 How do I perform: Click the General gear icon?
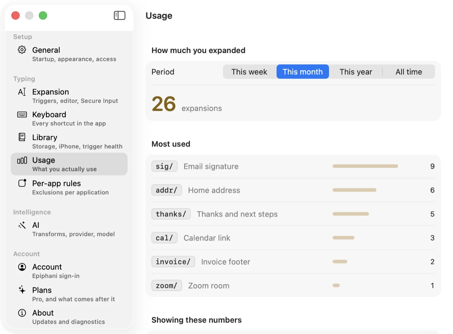coord(22,50)
